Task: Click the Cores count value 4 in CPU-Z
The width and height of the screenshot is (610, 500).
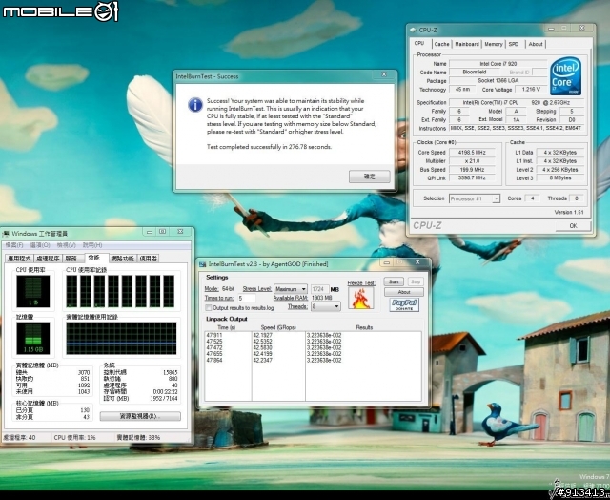Action: coord(532,198)
